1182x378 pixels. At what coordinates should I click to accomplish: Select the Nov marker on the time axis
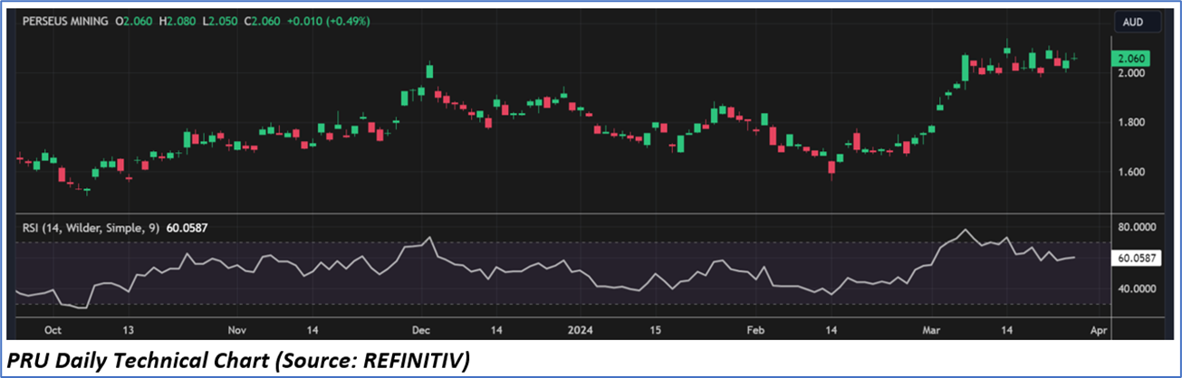(237, 329)
